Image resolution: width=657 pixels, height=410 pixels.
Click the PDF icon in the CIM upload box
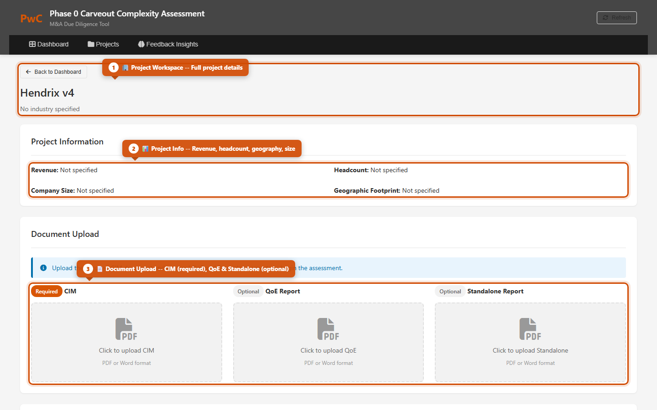126,328
